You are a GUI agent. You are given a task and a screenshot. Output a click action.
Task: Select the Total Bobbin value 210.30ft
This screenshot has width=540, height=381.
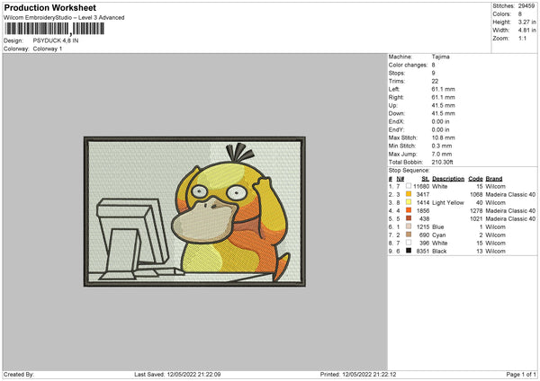coord(442,162)
